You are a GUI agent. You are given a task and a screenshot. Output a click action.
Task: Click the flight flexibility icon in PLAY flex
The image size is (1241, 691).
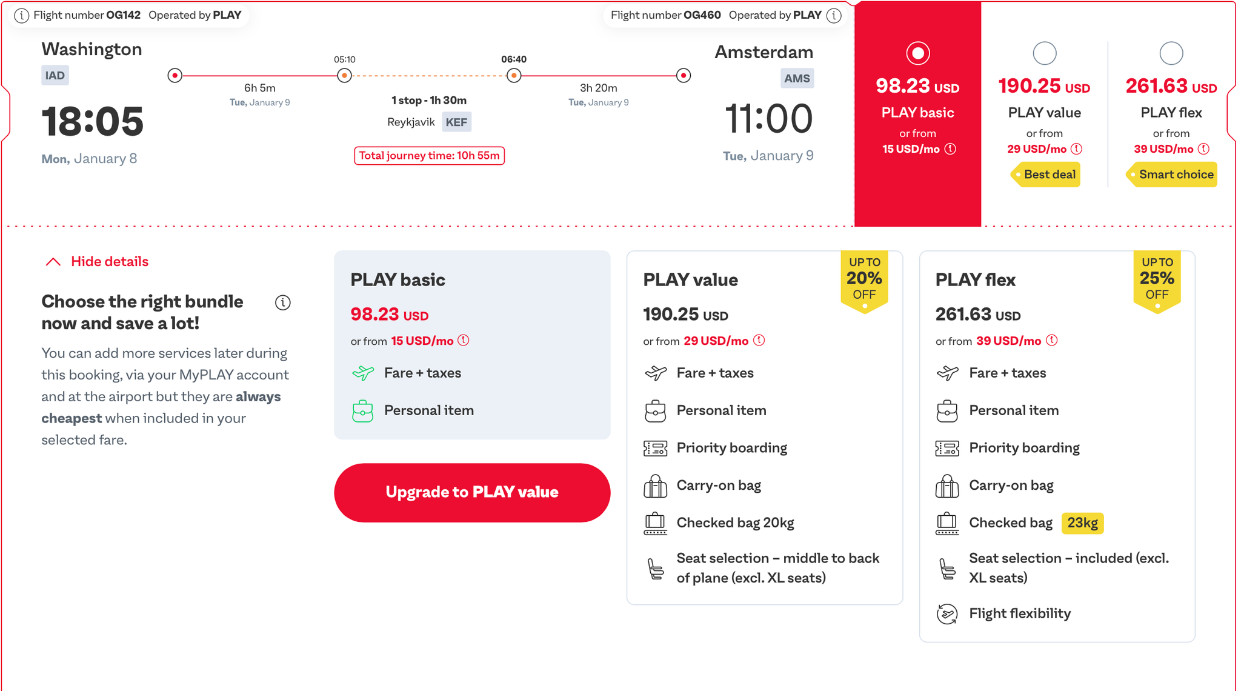coord(948,613)
